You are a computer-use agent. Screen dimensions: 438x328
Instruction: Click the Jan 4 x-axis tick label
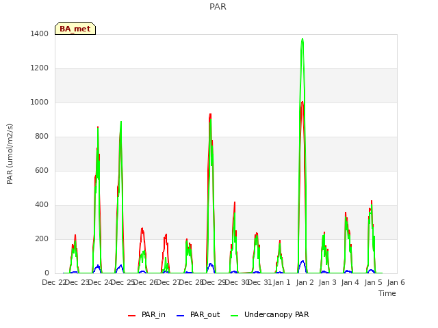tap(350, 283)
